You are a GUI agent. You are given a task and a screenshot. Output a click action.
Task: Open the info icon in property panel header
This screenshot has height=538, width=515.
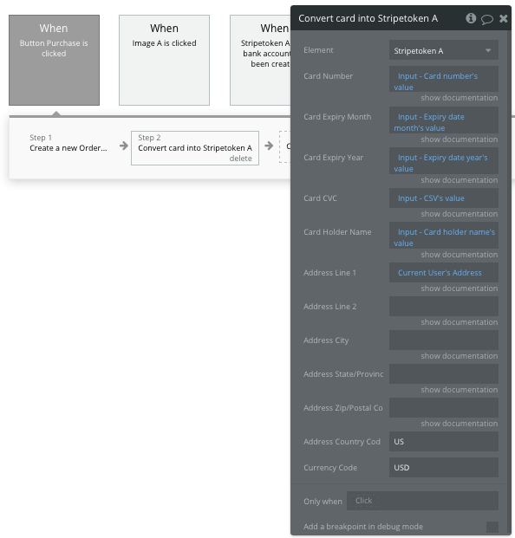point(471,18)
